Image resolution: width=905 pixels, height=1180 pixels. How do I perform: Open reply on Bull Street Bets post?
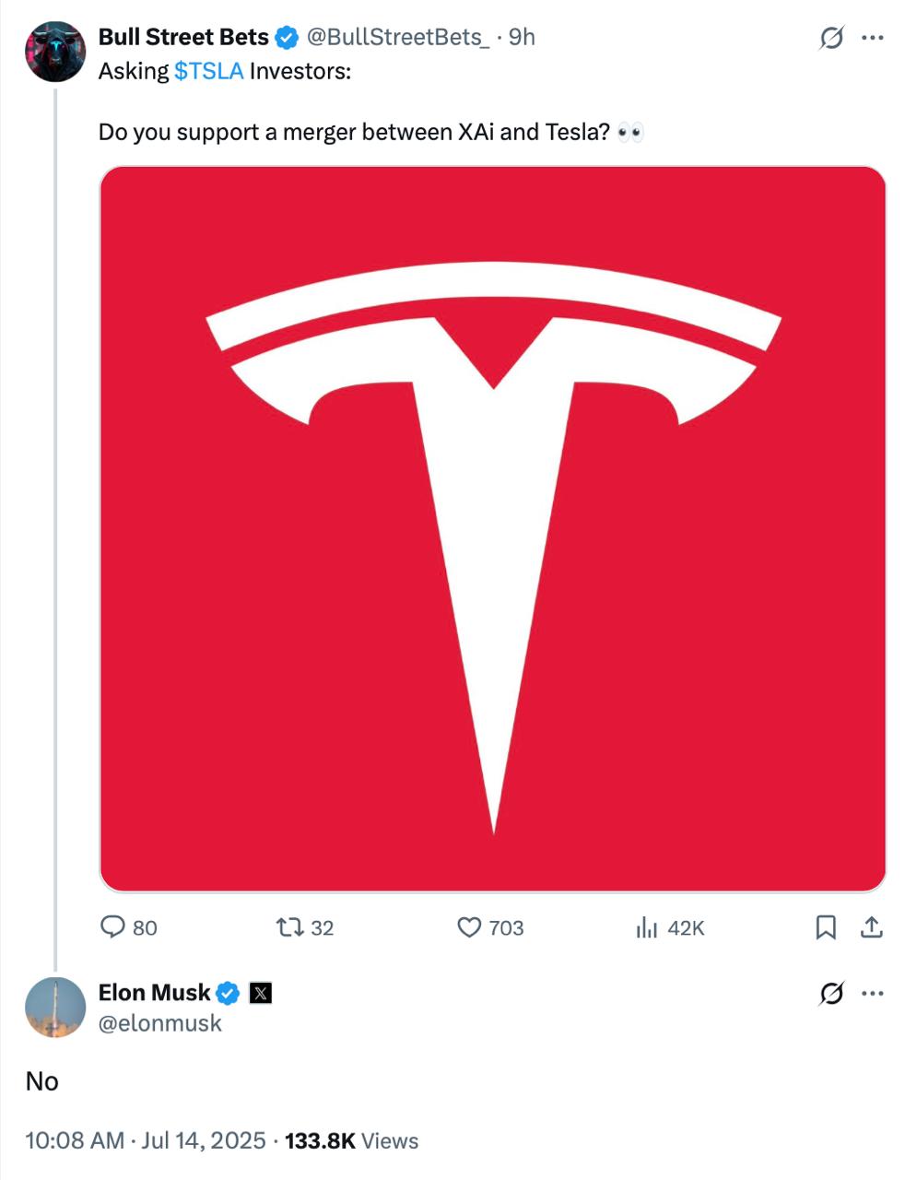[x=128, y=927]
